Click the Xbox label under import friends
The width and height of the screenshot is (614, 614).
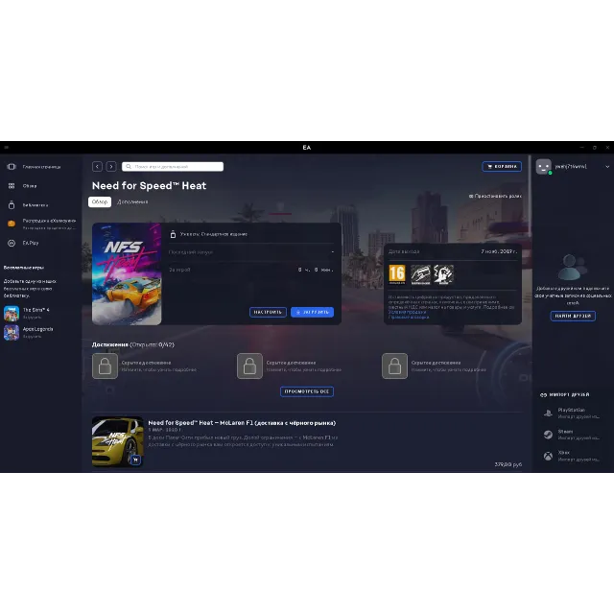tap(563, 453)
